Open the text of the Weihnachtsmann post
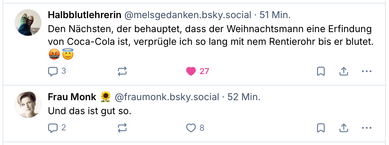The height and width of the screenshot is (145, 389). [x=210, y=36]
